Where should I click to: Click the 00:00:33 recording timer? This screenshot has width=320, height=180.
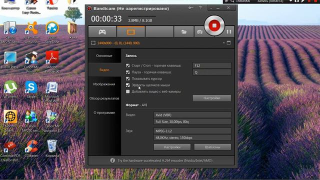click(x=106, y=19)
